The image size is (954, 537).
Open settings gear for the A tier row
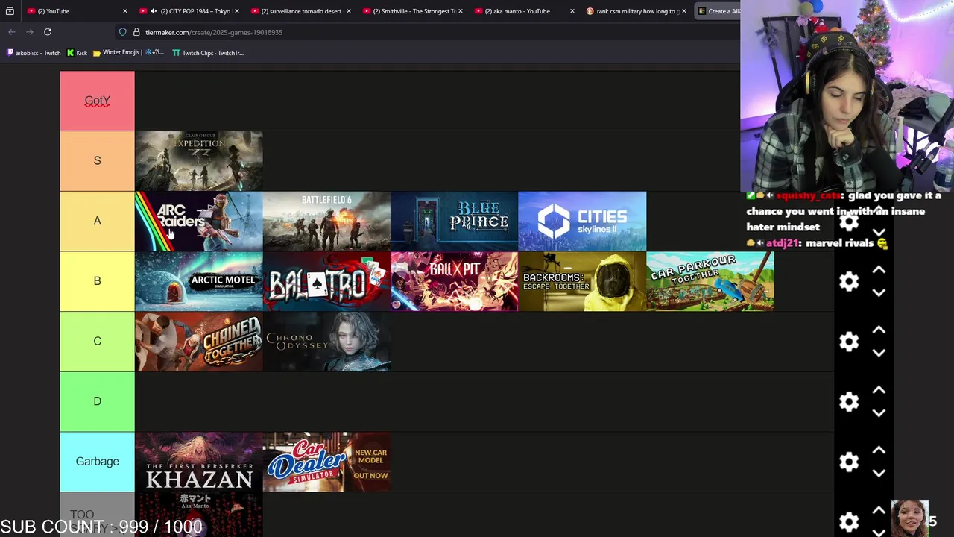coord(849,222)
